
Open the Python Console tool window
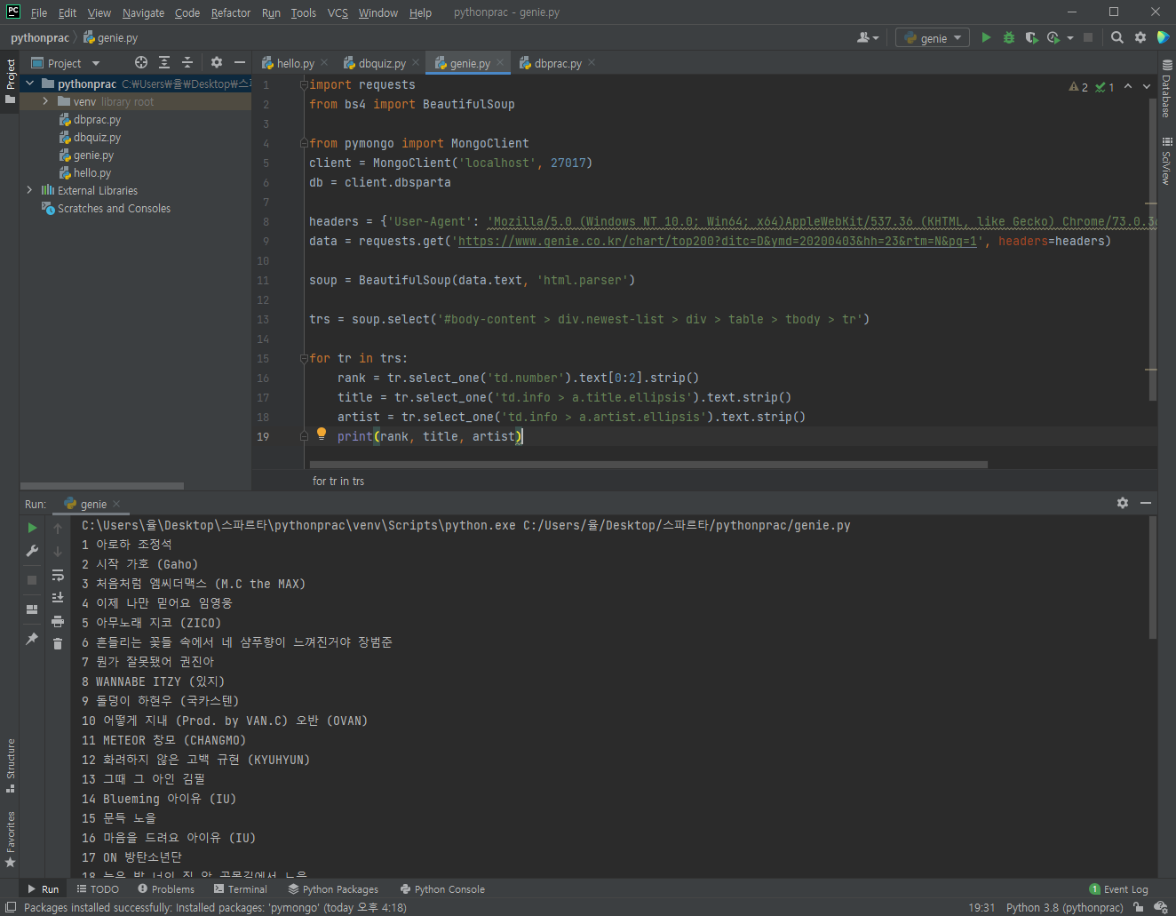click(442, 888)
